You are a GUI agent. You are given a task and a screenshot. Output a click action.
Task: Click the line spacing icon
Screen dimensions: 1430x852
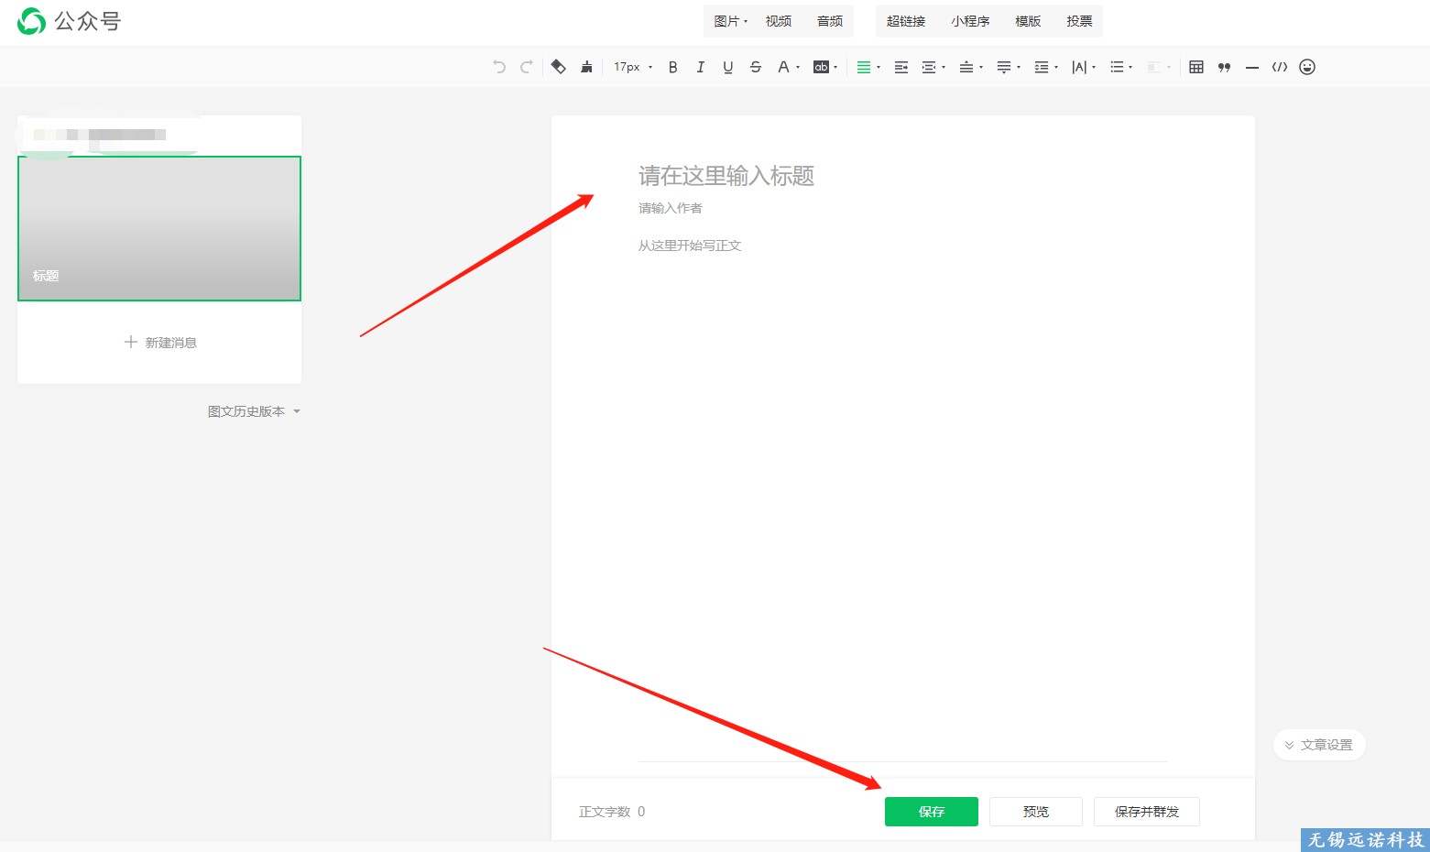pos(1042,67)
